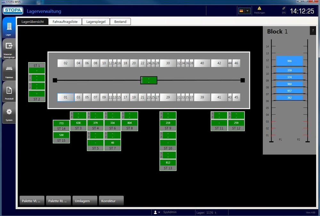The width and height of the screenshot is (320, 216).
Task: Select station ST 11
Action: (x=219, y=125)
